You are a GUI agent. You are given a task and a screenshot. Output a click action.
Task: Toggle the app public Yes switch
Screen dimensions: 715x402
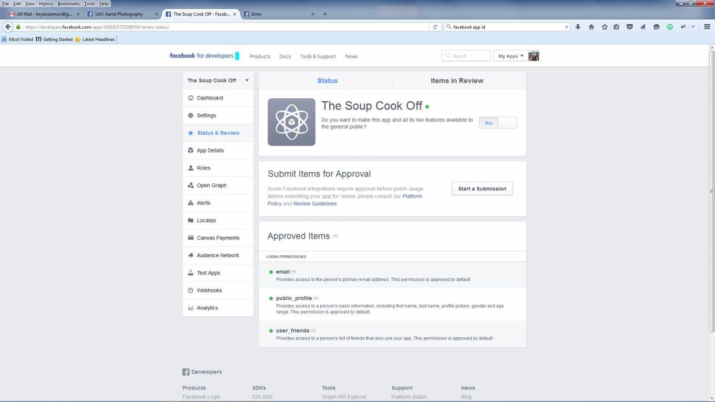point(498,123)
